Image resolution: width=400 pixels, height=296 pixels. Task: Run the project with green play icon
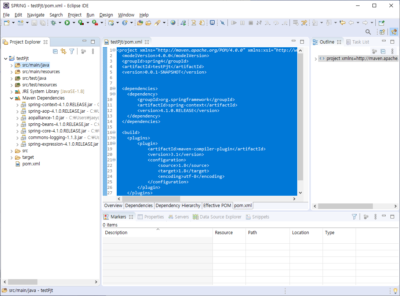point(67,23)
